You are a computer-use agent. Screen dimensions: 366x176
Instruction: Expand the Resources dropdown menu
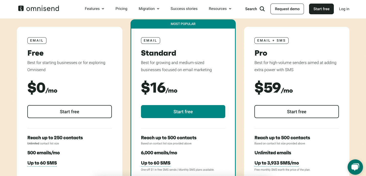[220, 9]
